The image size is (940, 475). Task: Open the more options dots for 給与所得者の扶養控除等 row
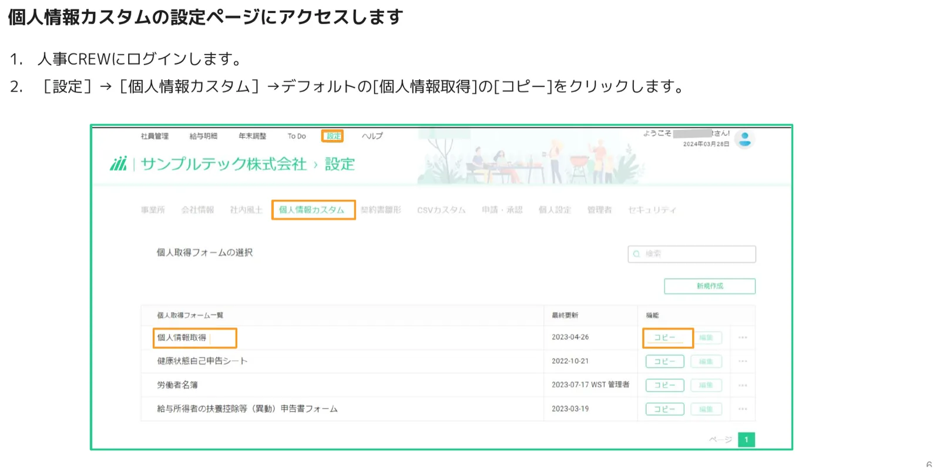click(743, 409)
